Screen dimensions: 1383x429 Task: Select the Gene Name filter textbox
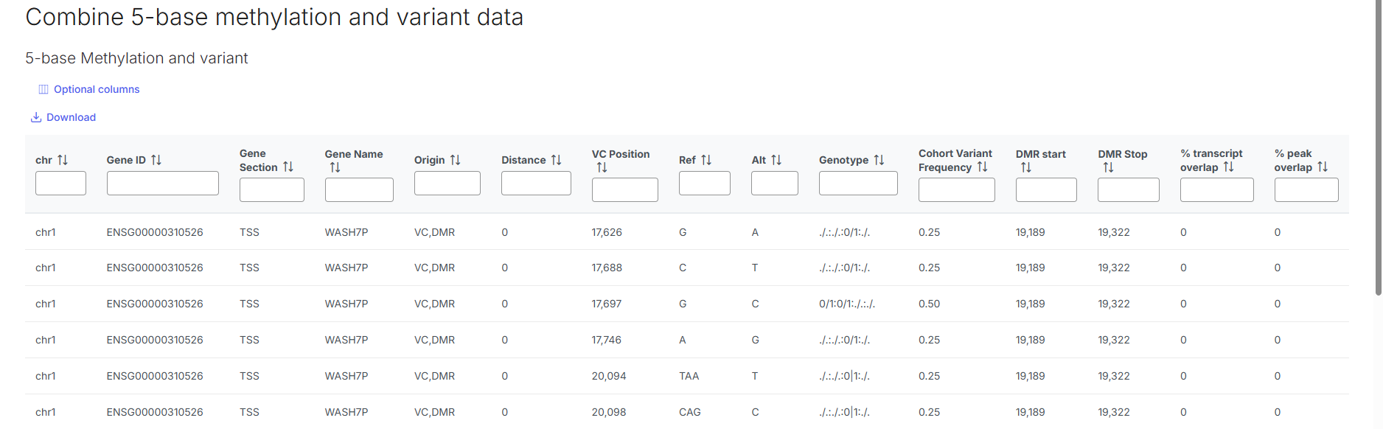coord(359,190)
